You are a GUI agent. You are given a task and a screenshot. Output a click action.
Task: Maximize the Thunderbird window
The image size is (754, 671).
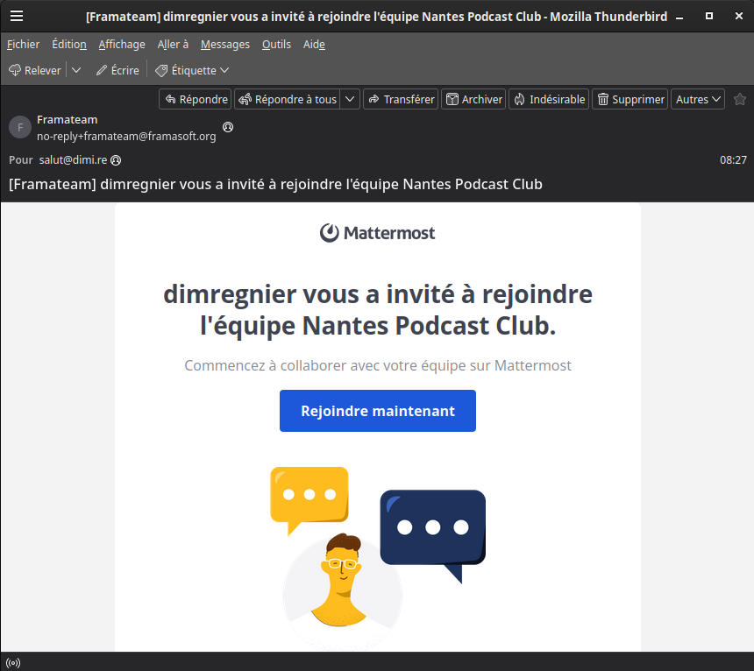pyautogui.click(x=709, y=17)
